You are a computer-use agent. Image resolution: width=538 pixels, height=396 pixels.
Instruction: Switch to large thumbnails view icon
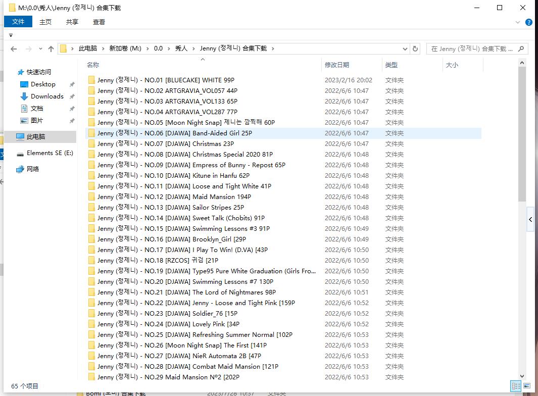[x=527, y=386]
